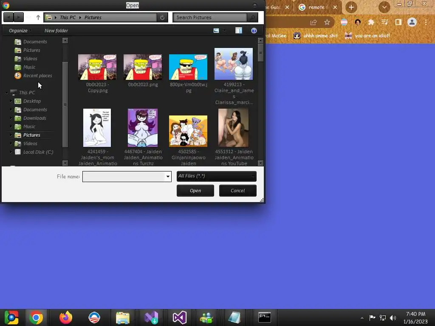This screenshot has height=326, width=435.
Task: Select the 0b0t2023.png thumbnail
Action: [143, 67]
